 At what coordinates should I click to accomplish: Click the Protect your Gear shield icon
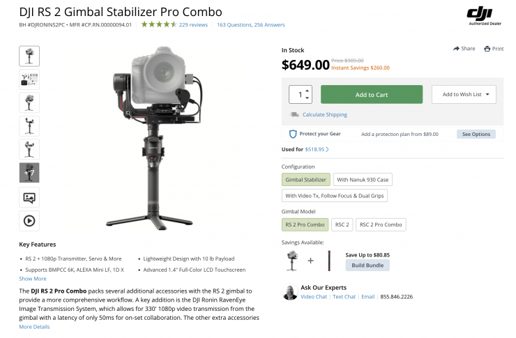pyautogui.click(x=293, y=134)
